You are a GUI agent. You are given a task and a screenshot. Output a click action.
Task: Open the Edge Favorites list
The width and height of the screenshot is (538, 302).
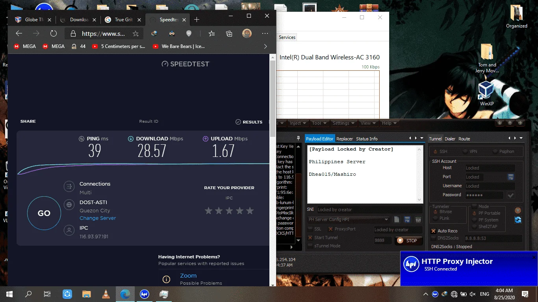(x=211, y=33)
